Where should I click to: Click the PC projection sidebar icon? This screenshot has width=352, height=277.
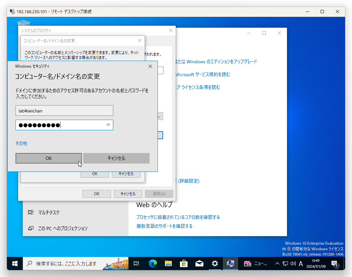coord(30,229)
